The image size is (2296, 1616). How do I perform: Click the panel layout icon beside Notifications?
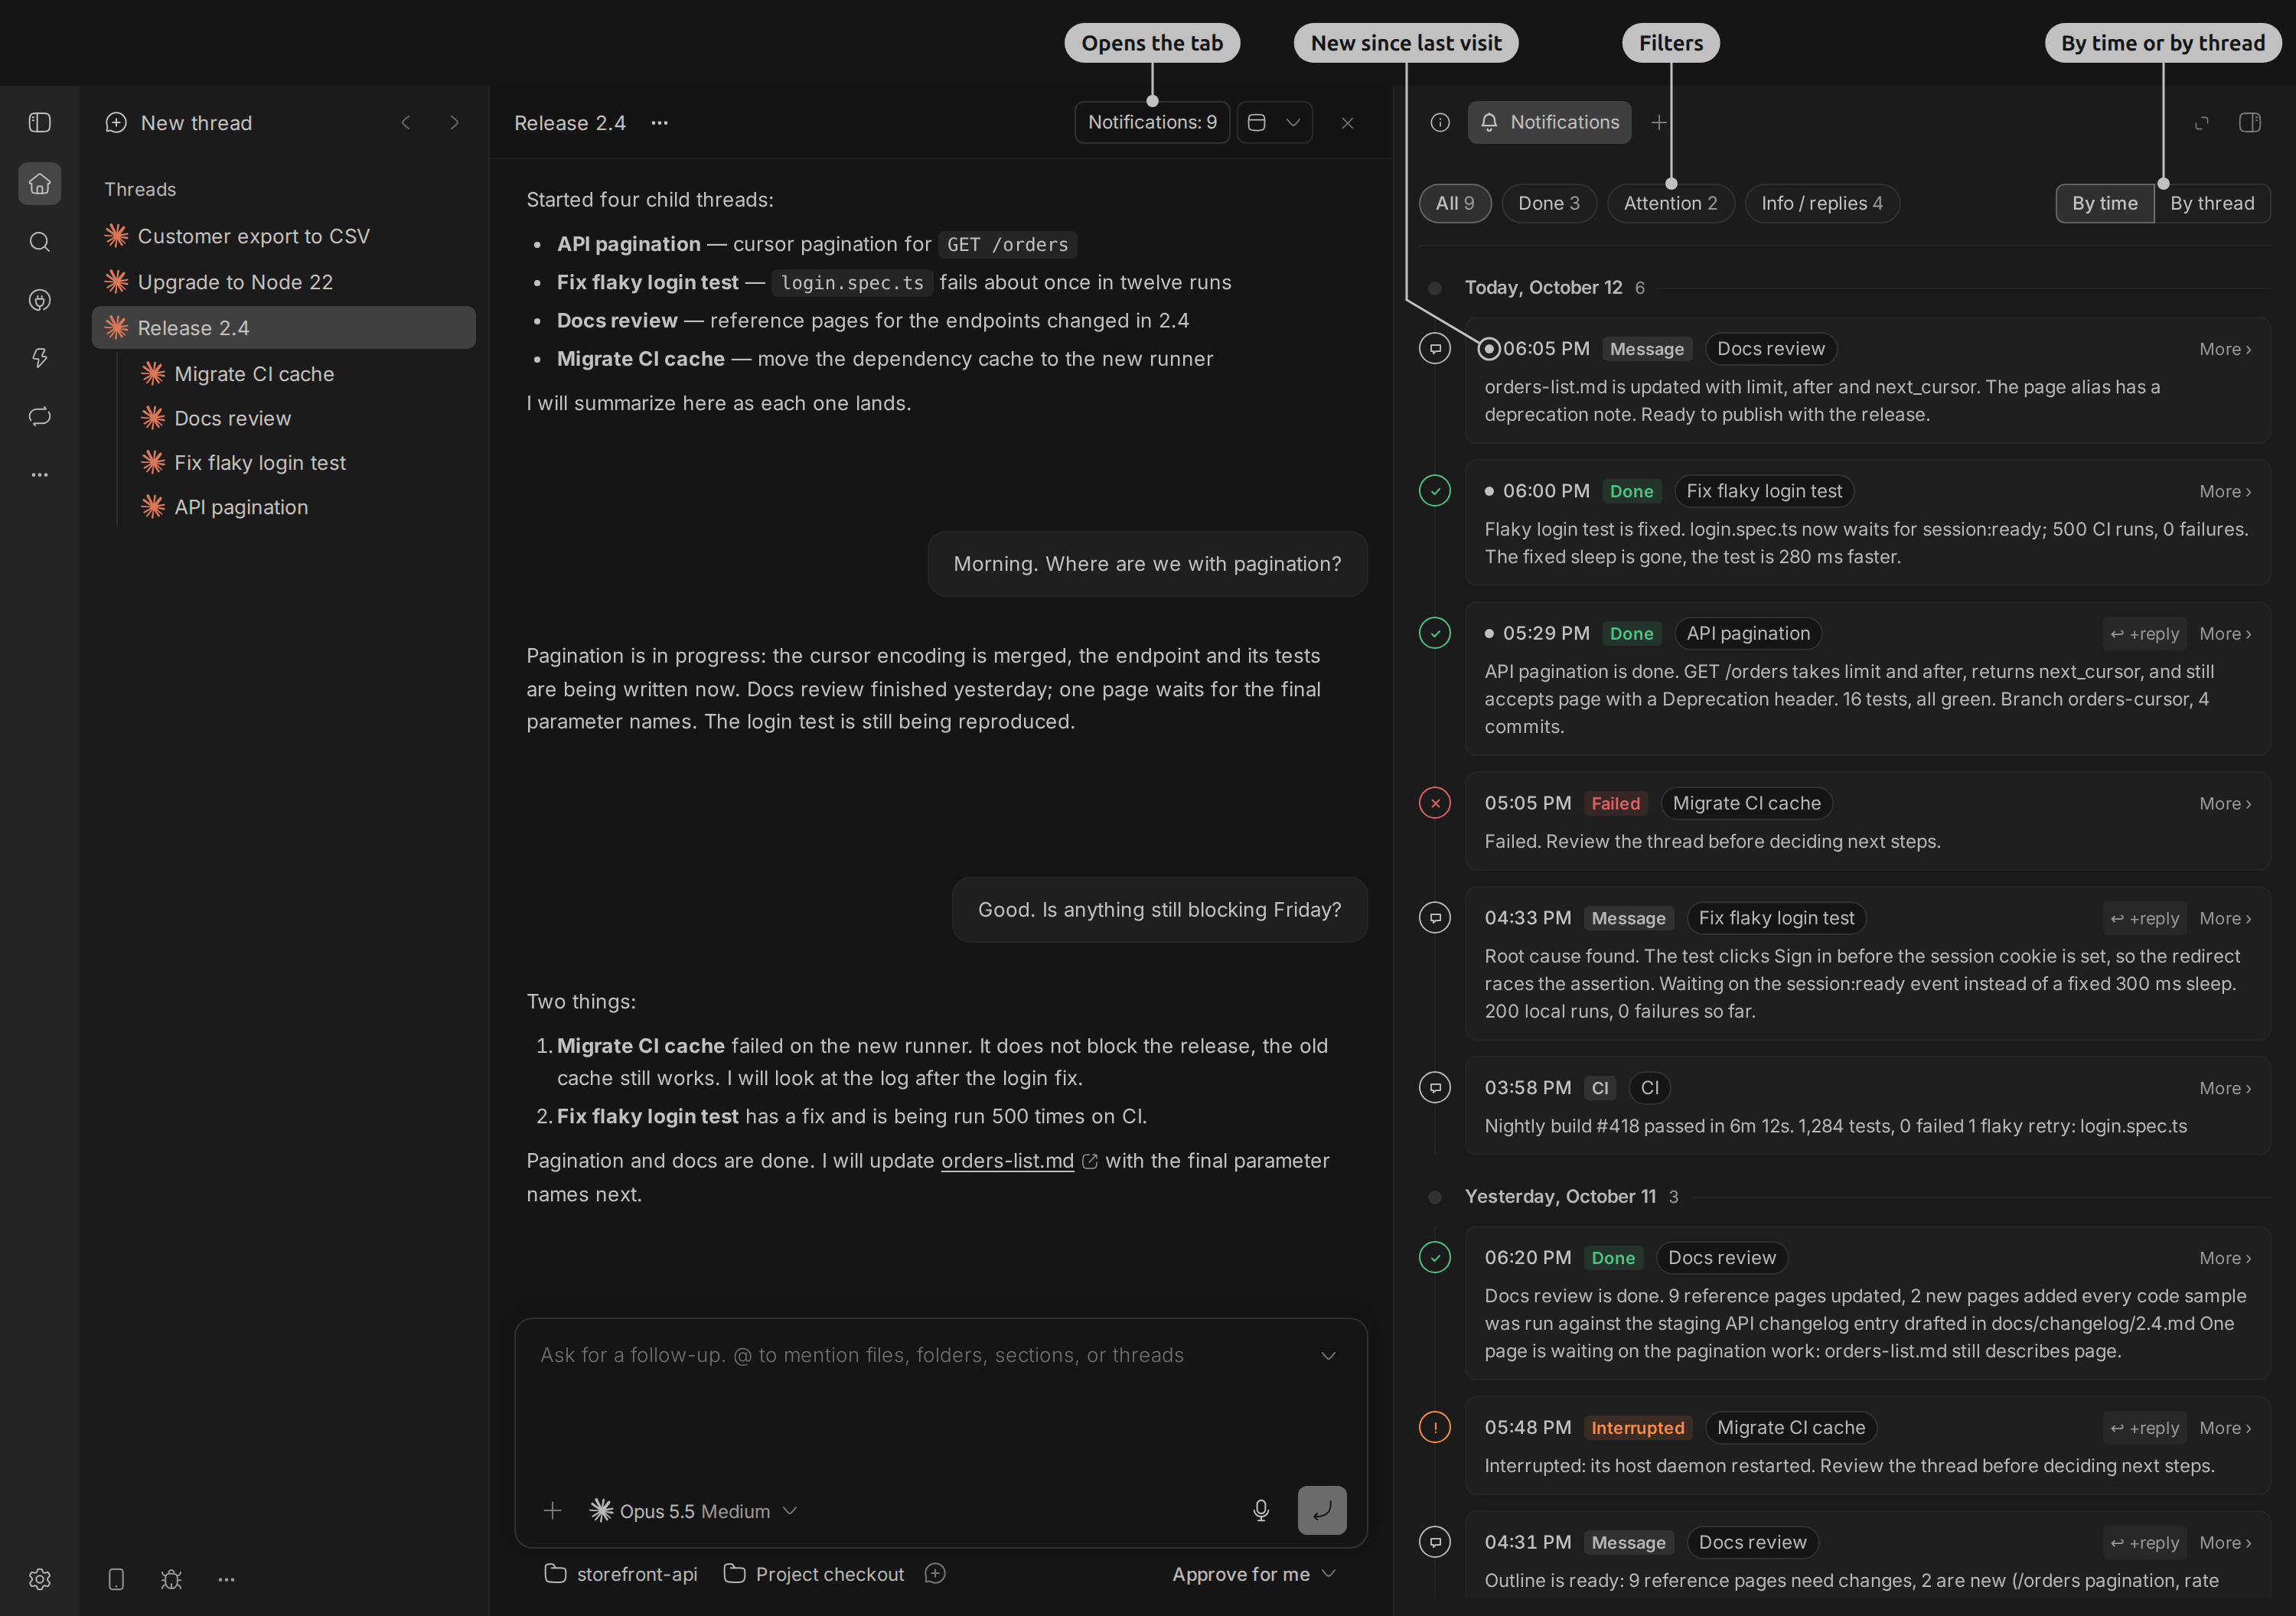pyautogui.click(x=1257, y=122)
